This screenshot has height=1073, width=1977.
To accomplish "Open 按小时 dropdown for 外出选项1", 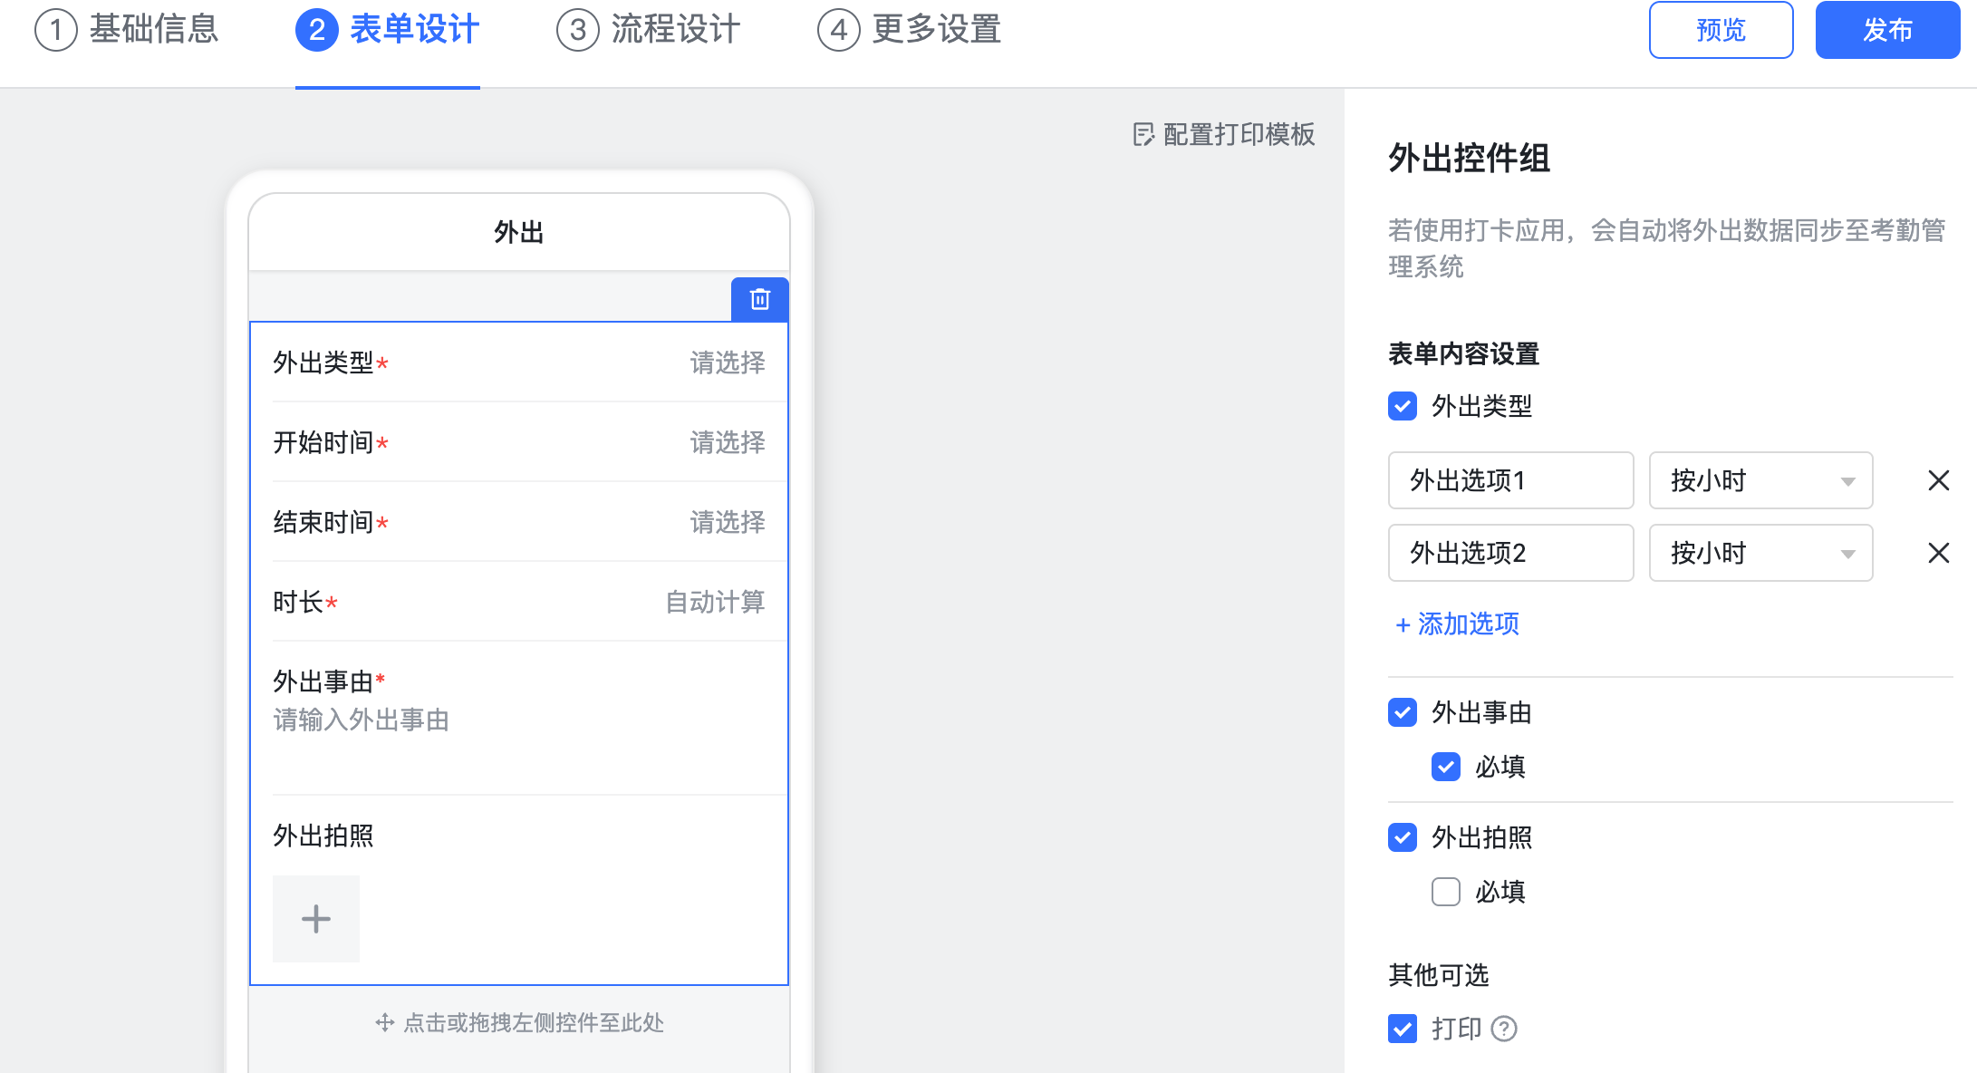I will pyautogui.click(x=1760, y=480).
